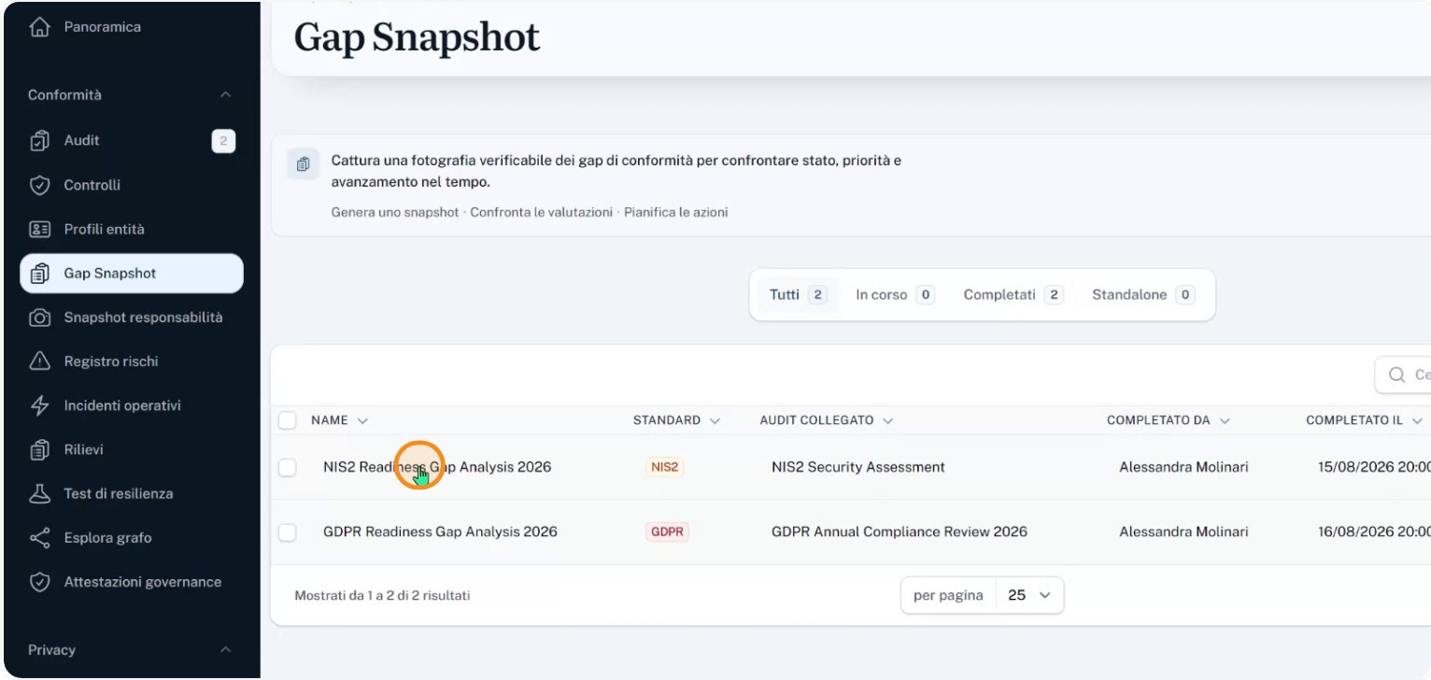Check the NIS2 Readiness Gap Analysis row checkbox
Image resolution: width=1431 pixels, height=680 pixels.
tap(288, 467)
